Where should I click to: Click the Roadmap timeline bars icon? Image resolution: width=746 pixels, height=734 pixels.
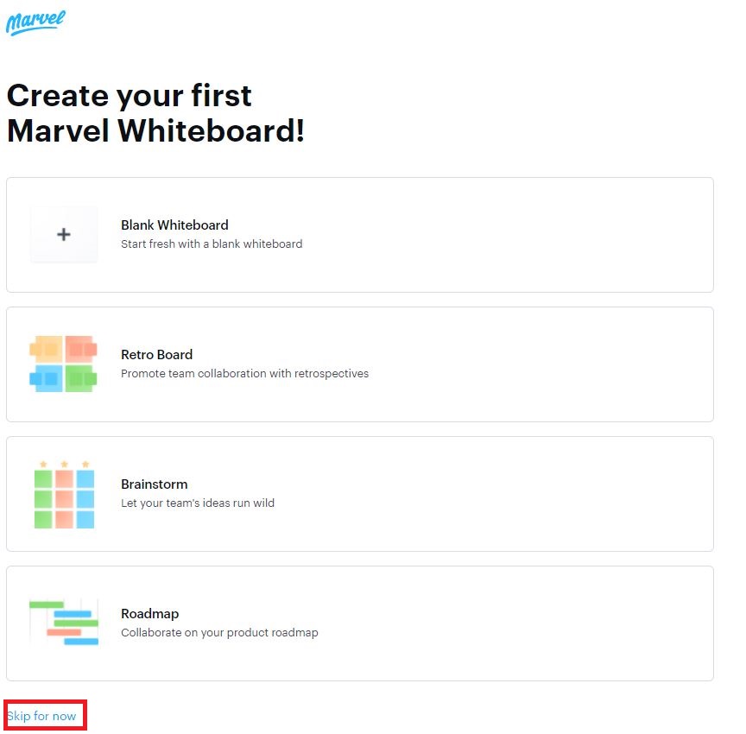click(x=64, y=623)
